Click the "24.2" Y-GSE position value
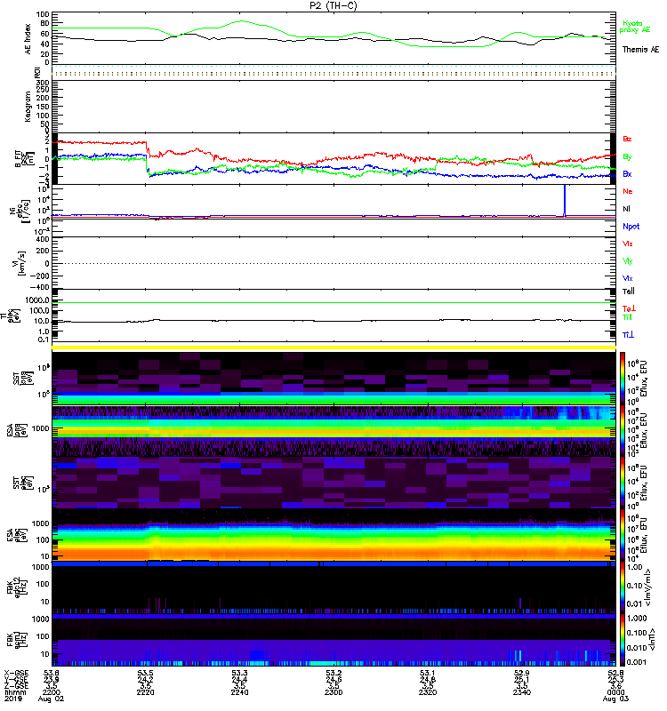The height and width of the screenshot is (711, 667). click(x=145, y=679)
